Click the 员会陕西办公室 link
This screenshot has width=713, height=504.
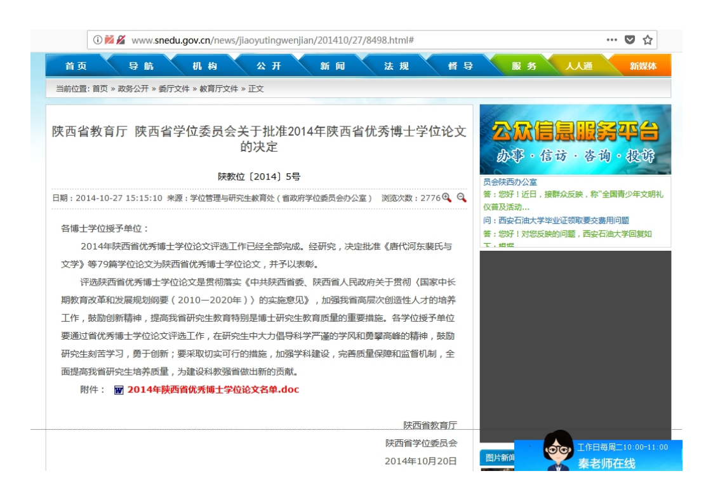pyautogui.click(x=510, y=182)
